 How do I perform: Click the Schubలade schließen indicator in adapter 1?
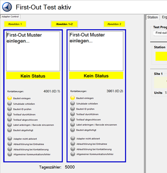pyautogui.click(x=10, y=103)
